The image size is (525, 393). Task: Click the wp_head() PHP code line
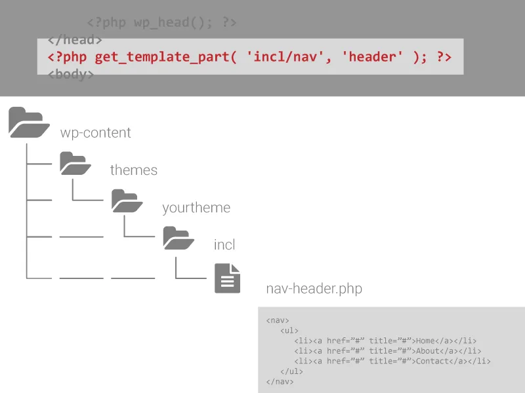click(x=161, y=22)
